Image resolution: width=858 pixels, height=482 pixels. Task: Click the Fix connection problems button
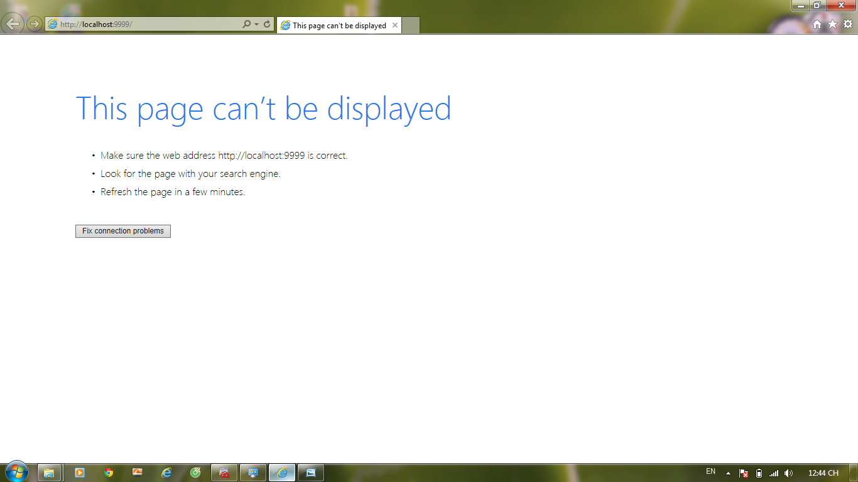[x=123, y=231]
